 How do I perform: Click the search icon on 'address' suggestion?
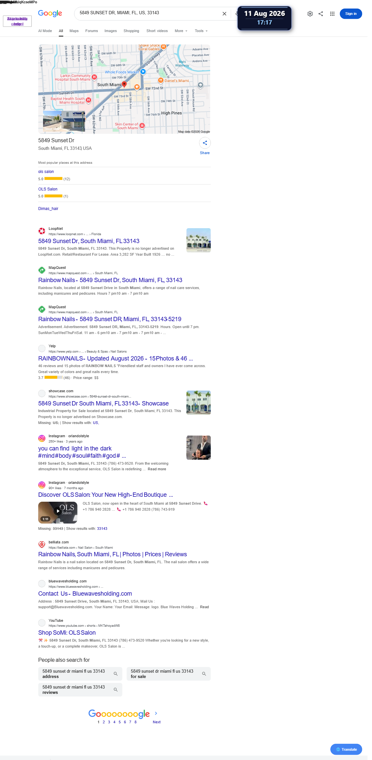(x=116, y=674)
